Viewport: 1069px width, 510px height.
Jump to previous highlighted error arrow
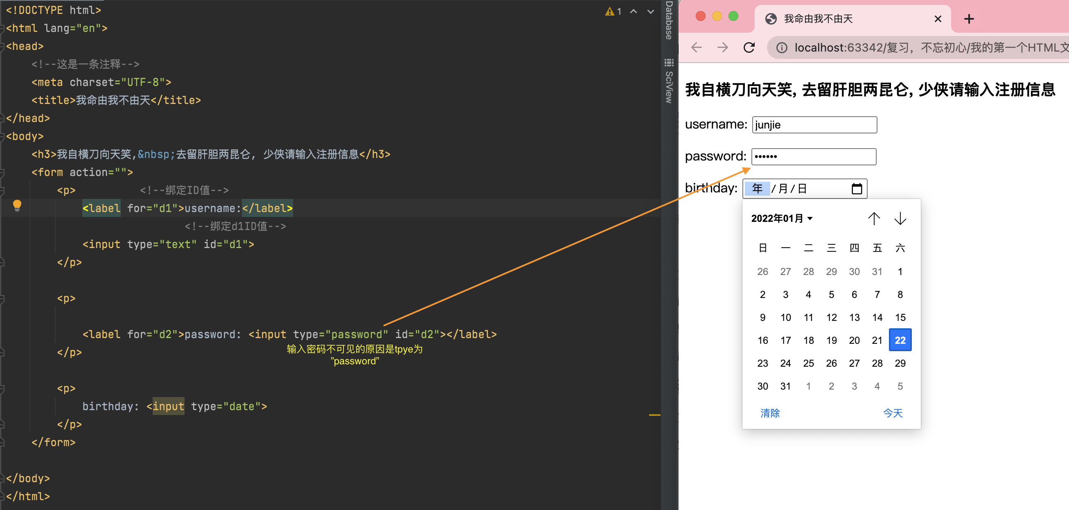click(633, 11)
